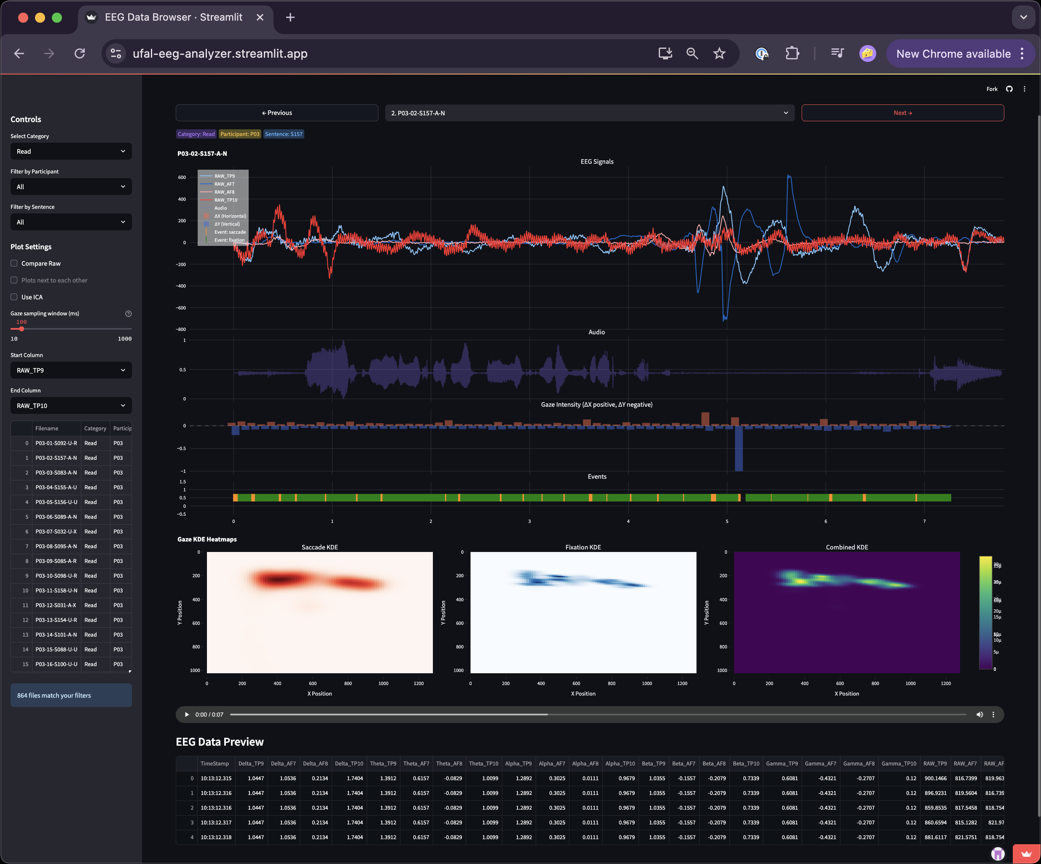
Task: Open Chrome's three-dot menu
Action: [1022, 53]
